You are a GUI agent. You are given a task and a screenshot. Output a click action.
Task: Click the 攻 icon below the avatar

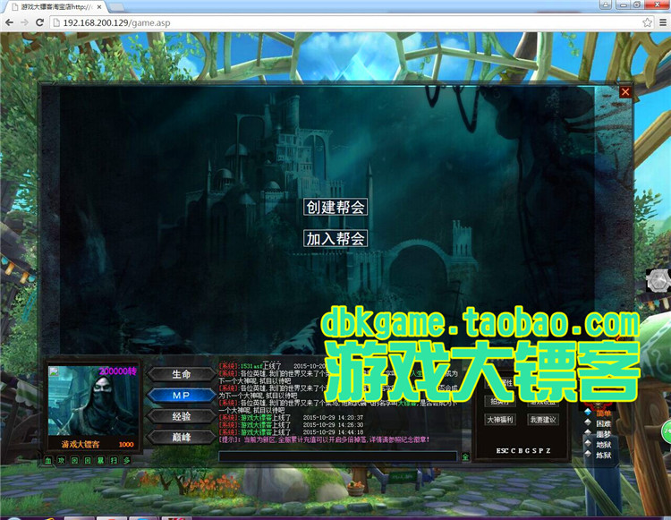61,461
